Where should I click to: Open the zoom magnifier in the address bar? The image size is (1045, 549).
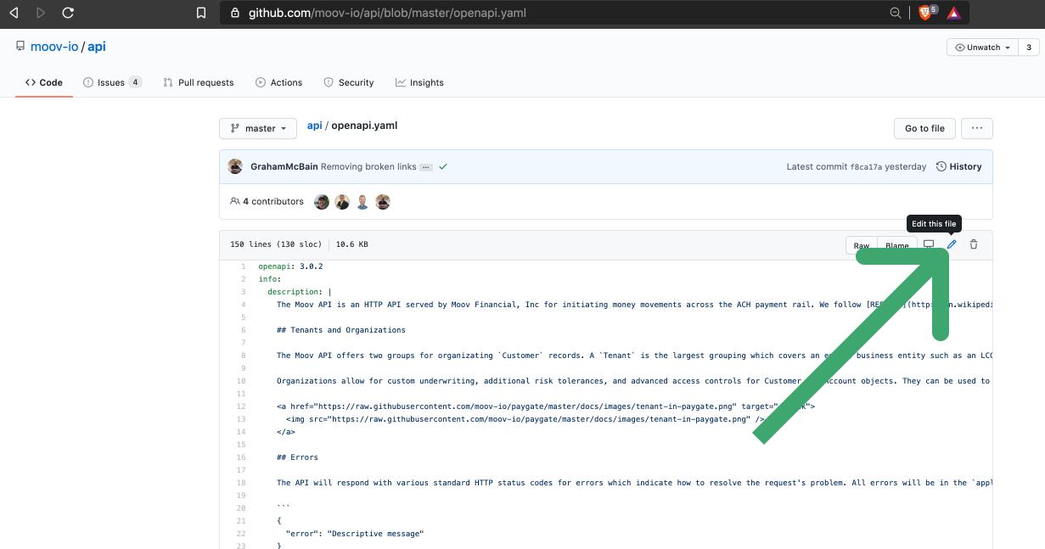(895, 13)
